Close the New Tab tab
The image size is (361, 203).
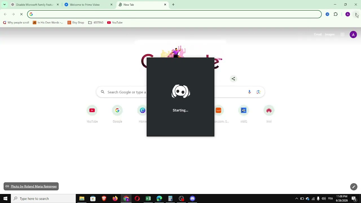click(x=165, y=5)
